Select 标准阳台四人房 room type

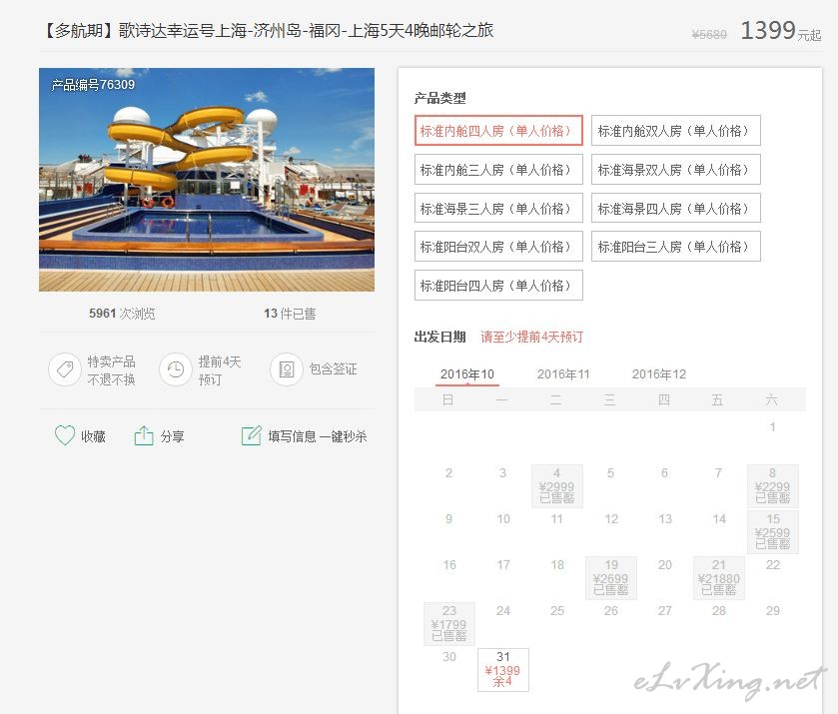498,286
